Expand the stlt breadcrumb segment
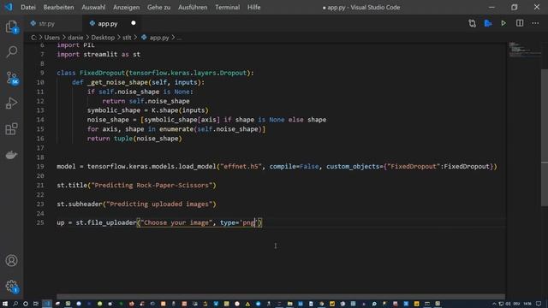548x308 pixels. [127, 38]
